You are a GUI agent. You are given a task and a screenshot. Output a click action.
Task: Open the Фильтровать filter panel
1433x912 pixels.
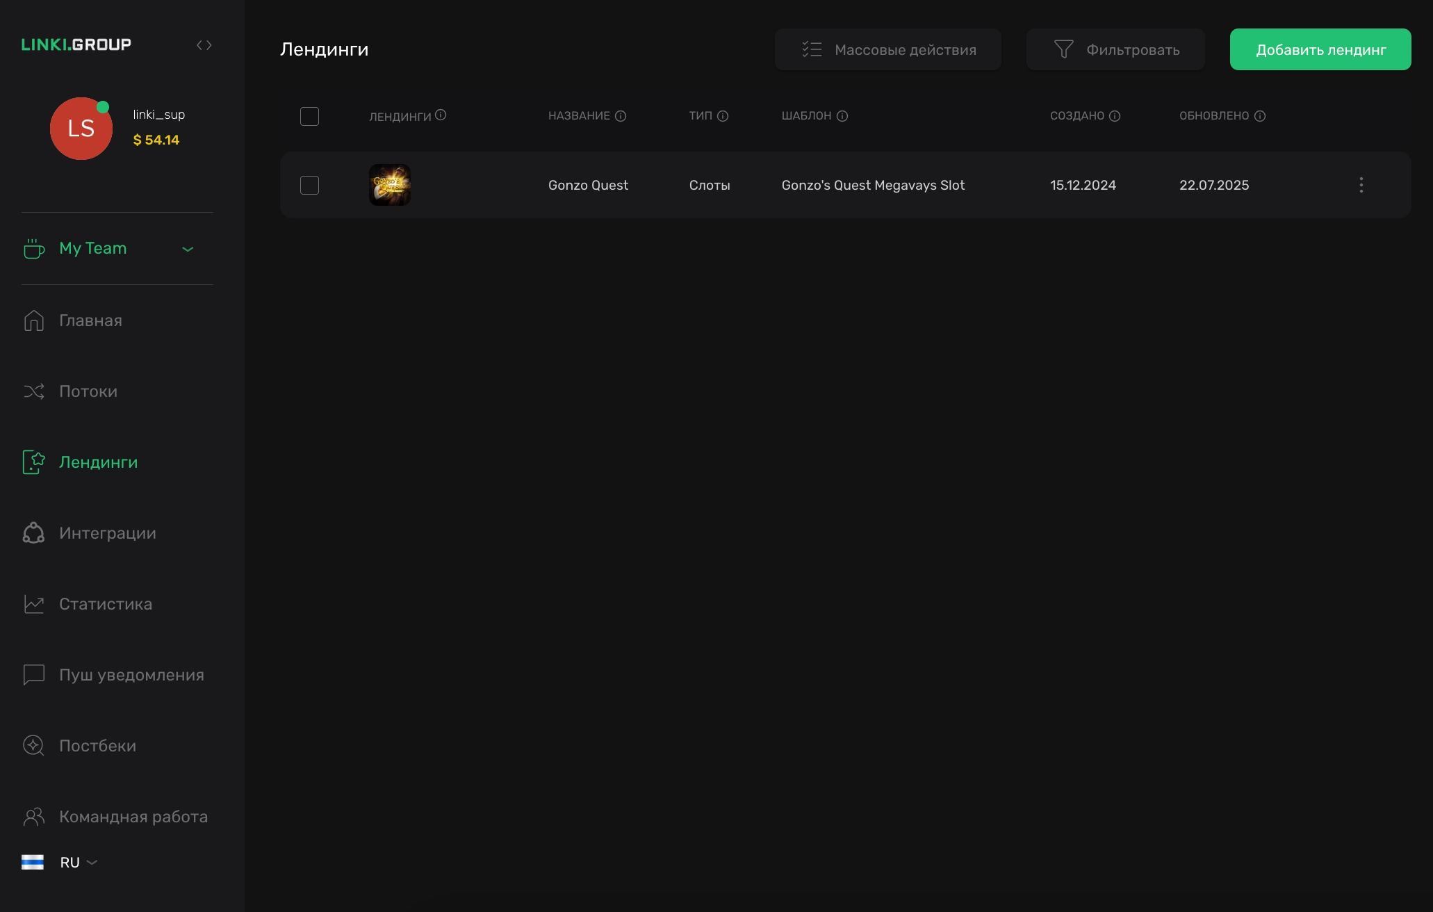coord(1115,49)
